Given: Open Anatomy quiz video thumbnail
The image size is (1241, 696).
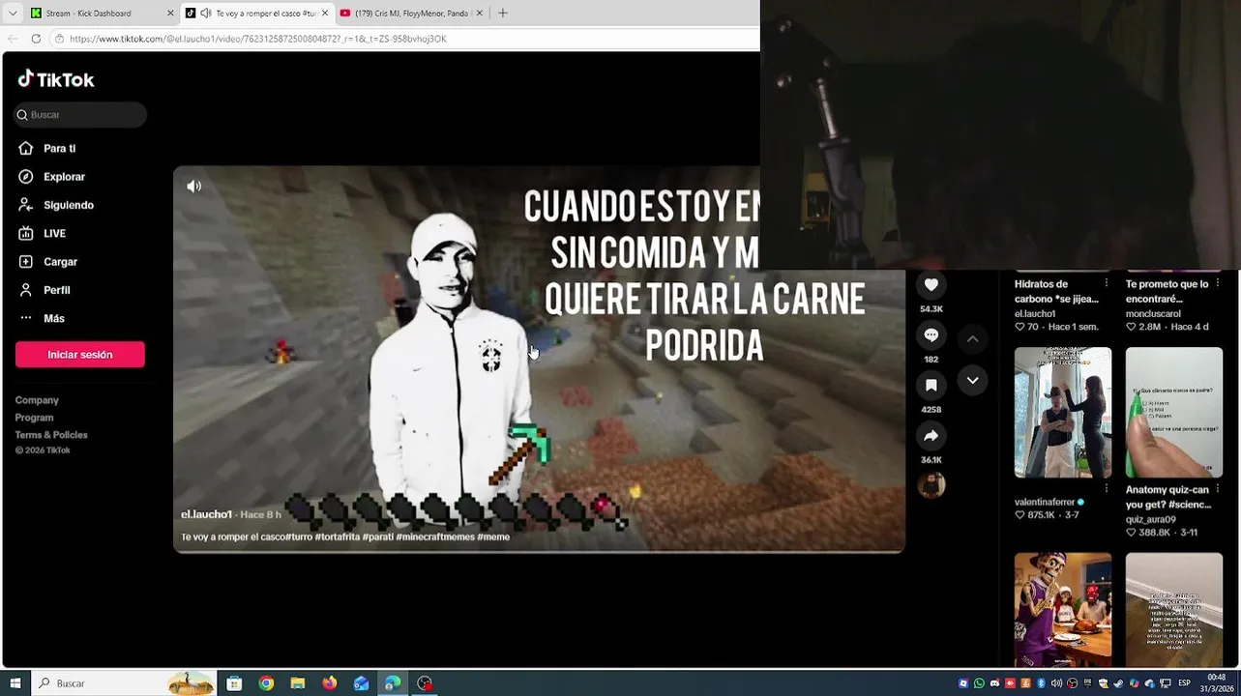Looking at the screenshot, I should [1174, 413].
